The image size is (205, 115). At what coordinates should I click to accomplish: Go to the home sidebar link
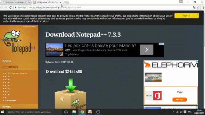tap(7, 61)
